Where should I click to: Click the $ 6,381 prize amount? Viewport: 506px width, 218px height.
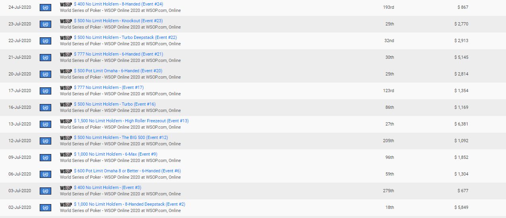462,124
